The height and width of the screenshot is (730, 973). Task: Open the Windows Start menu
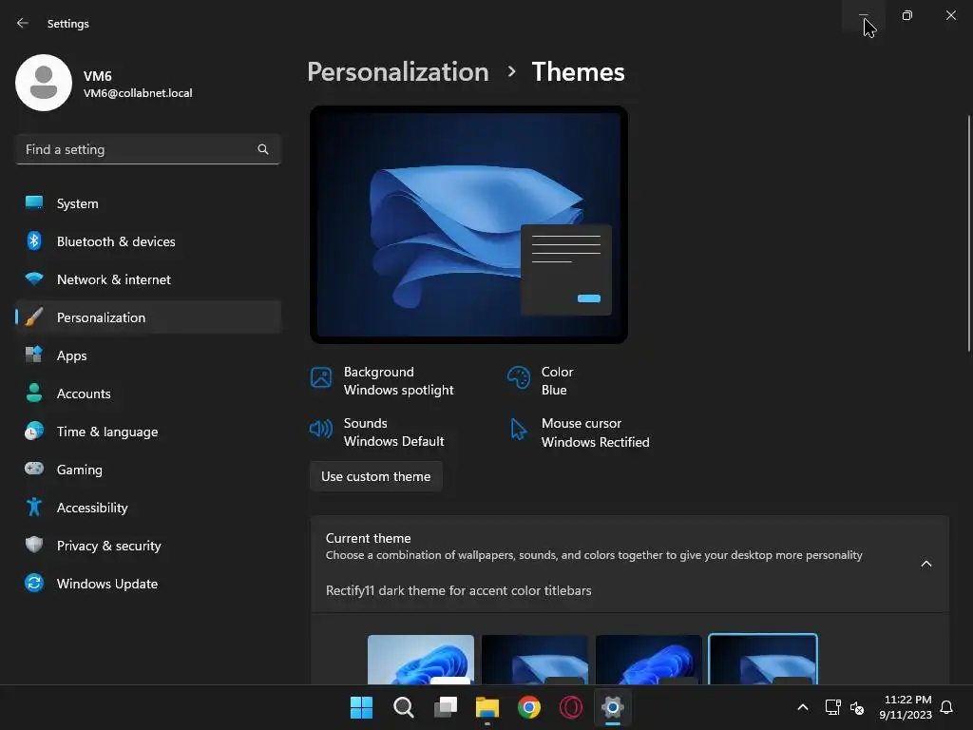(x=362, y=707)
